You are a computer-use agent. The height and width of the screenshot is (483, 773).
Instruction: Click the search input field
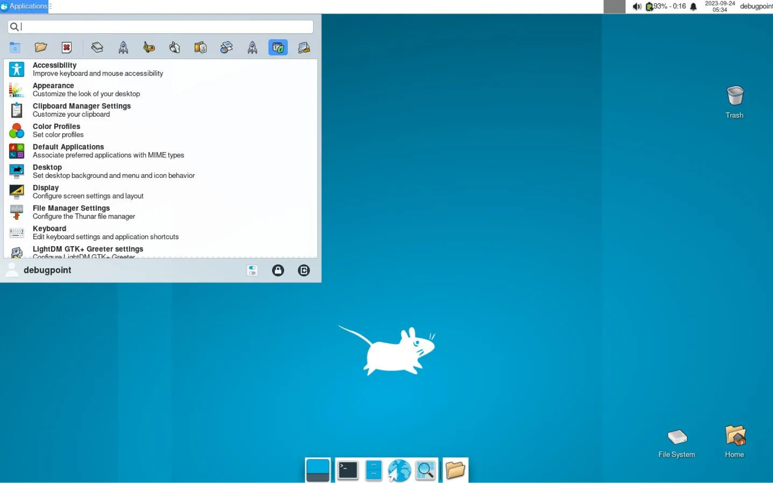(160, 27)
